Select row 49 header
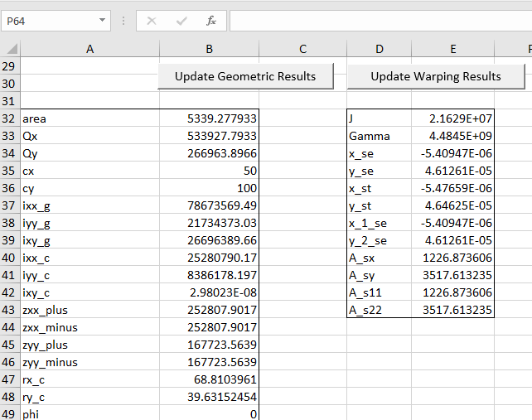Viewport: 532px width, 420px height. [x=10, y=414]
